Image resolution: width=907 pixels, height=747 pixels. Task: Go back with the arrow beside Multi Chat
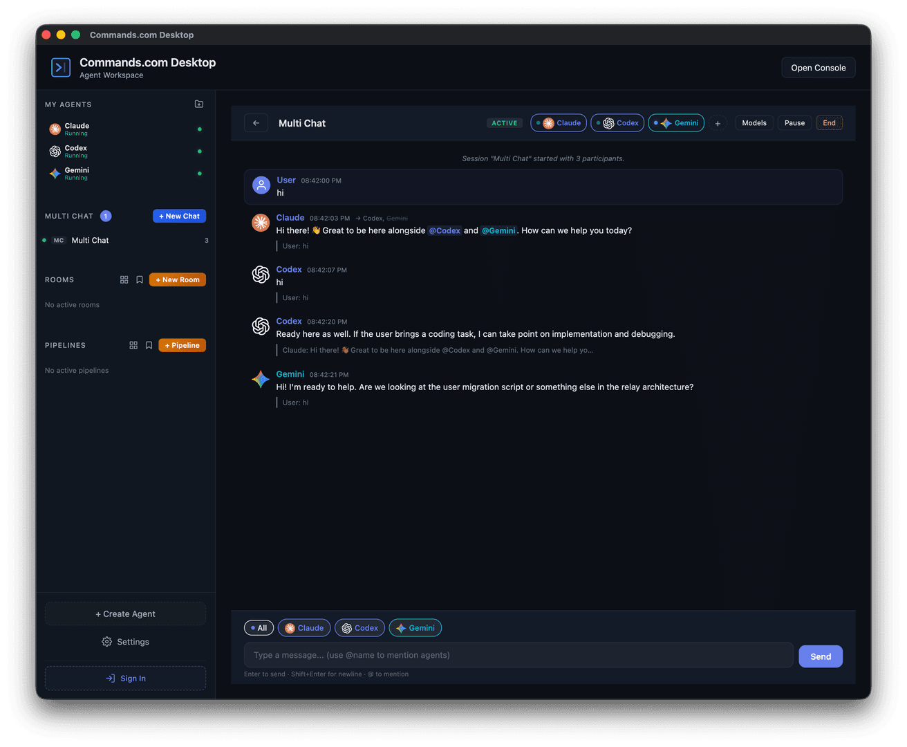256,123
